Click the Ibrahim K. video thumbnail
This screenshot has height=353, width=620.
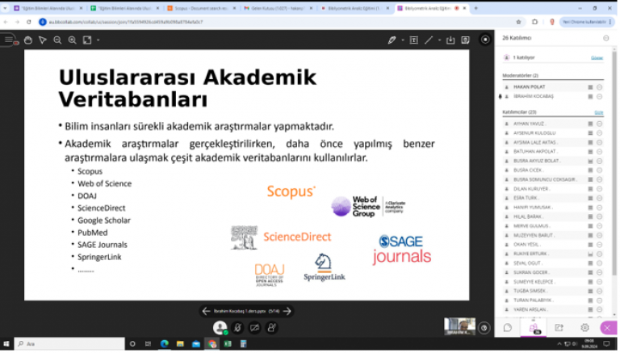click(459, 326)
